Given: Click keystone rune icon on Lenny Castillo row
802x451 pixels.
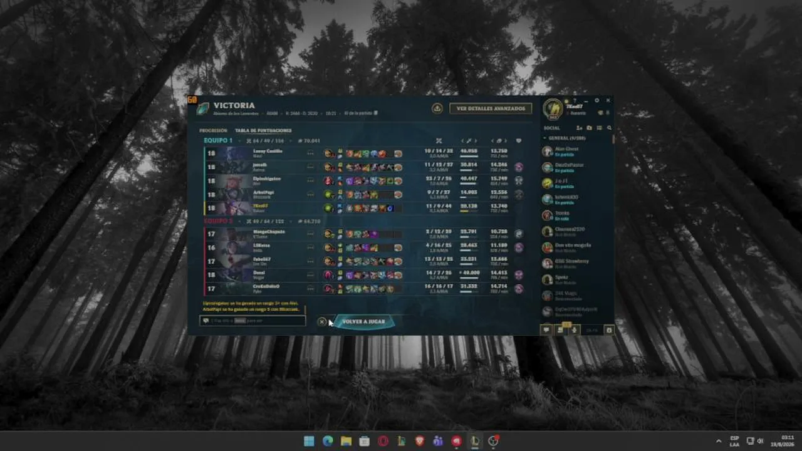Looking at the screenshot, I should (x=328, y=153).
